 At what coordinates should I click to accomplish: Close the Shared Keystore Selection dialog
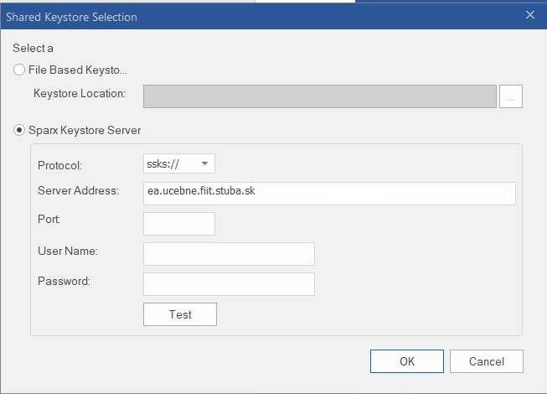[x=530, y=14]
